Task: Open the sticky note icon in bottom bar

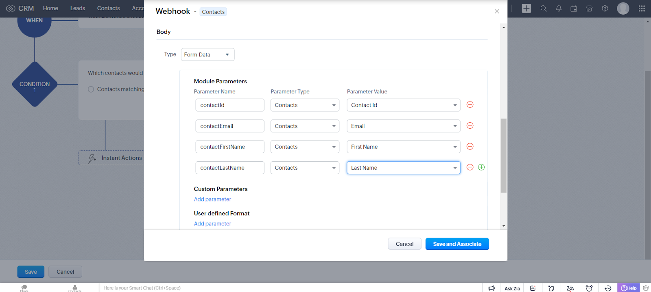Action: click(551, 288)
